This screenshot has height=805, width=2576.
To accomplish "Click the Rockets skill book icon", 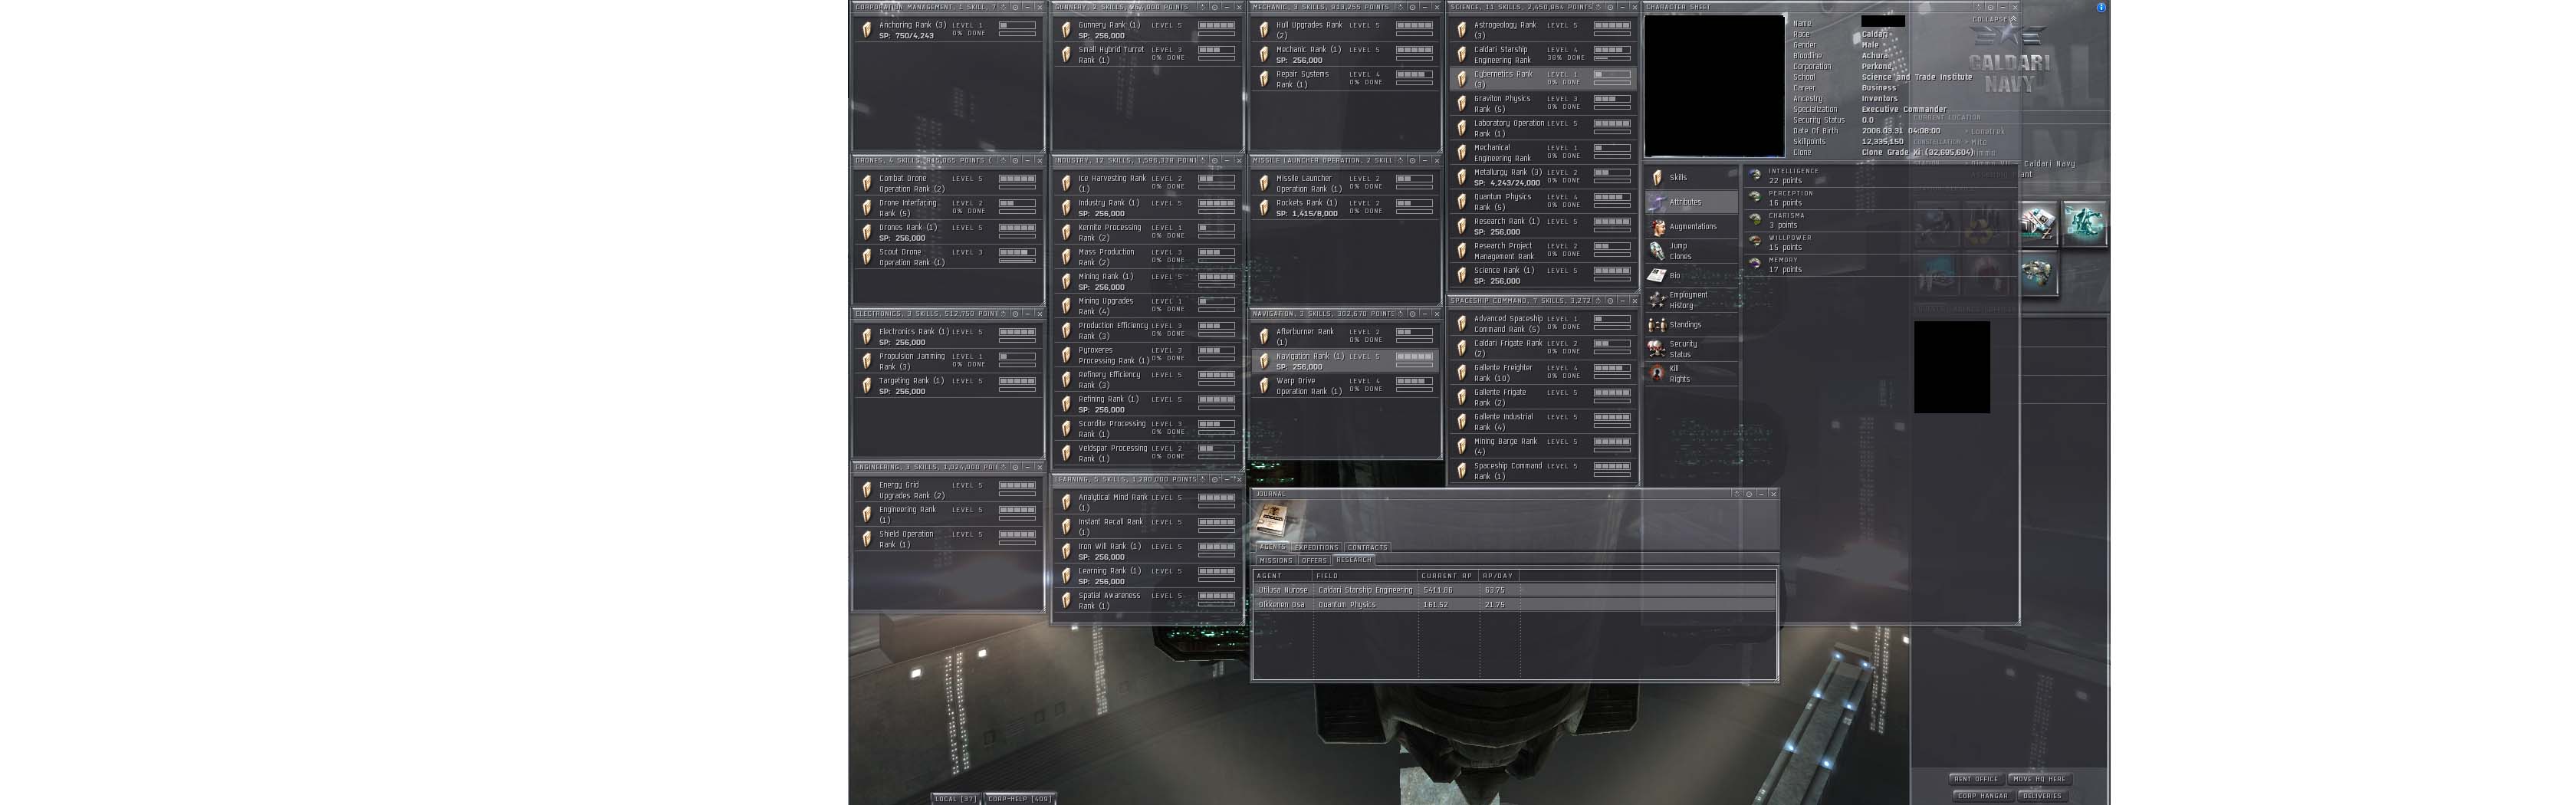I will click(1264, 208).
